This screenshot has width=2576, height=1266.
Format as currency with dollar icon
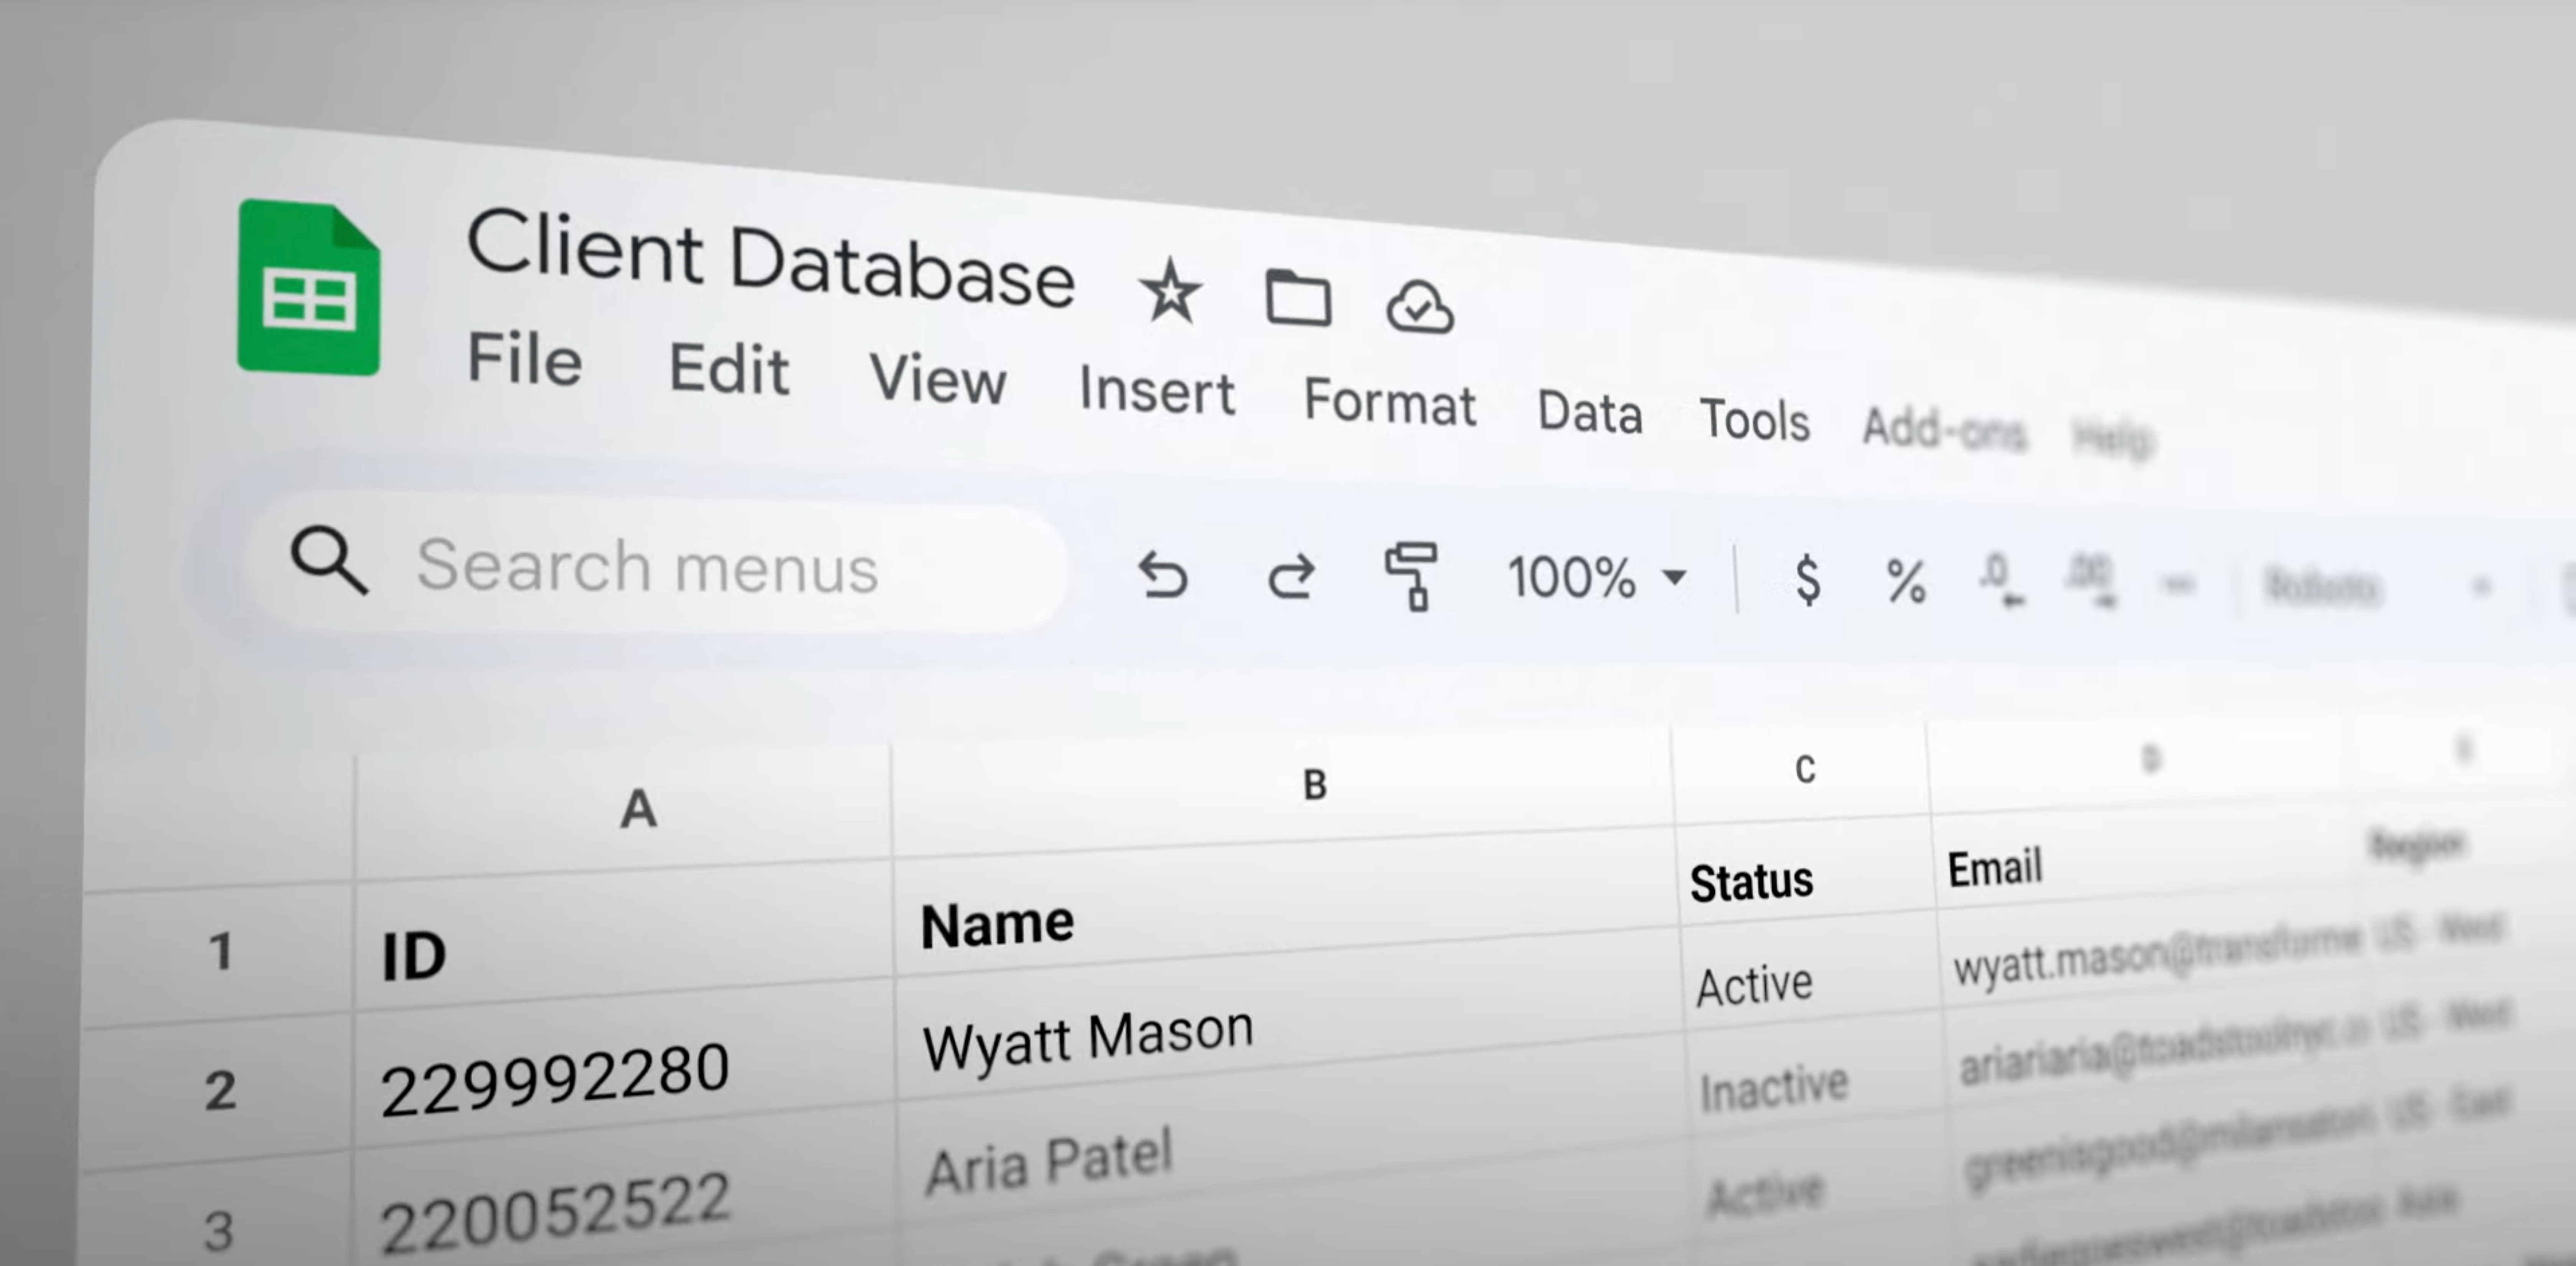click(x=1807, y=580)
